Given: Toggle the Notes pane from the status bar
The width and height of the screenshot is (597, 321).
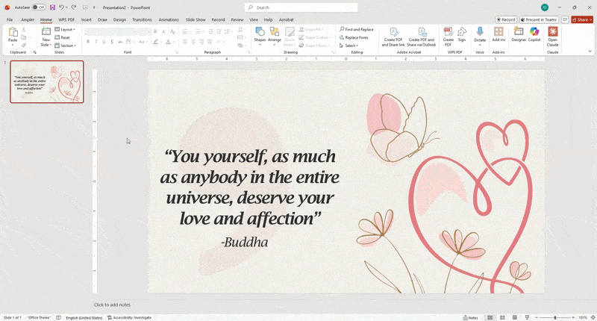Looking at the screenshot, I should click(471, 317).
